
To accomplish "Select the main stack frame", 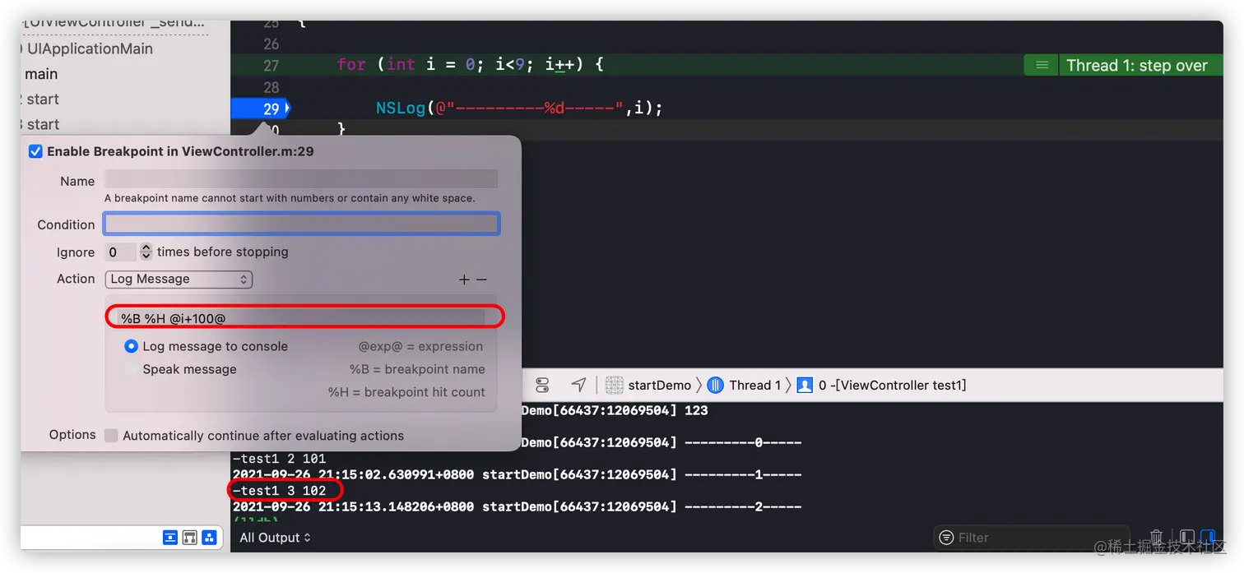I will pos(41,74).
